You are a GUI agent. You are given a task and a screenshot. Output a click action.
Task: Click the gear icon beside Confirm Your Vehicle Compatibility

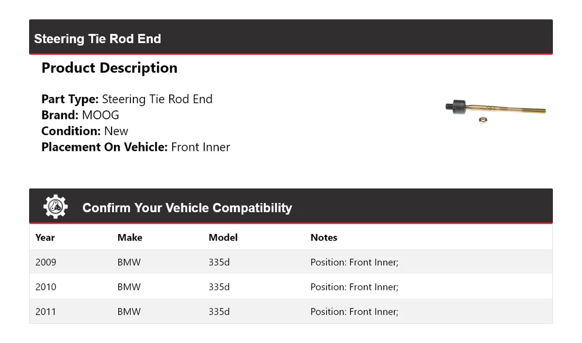coord(55,207)
